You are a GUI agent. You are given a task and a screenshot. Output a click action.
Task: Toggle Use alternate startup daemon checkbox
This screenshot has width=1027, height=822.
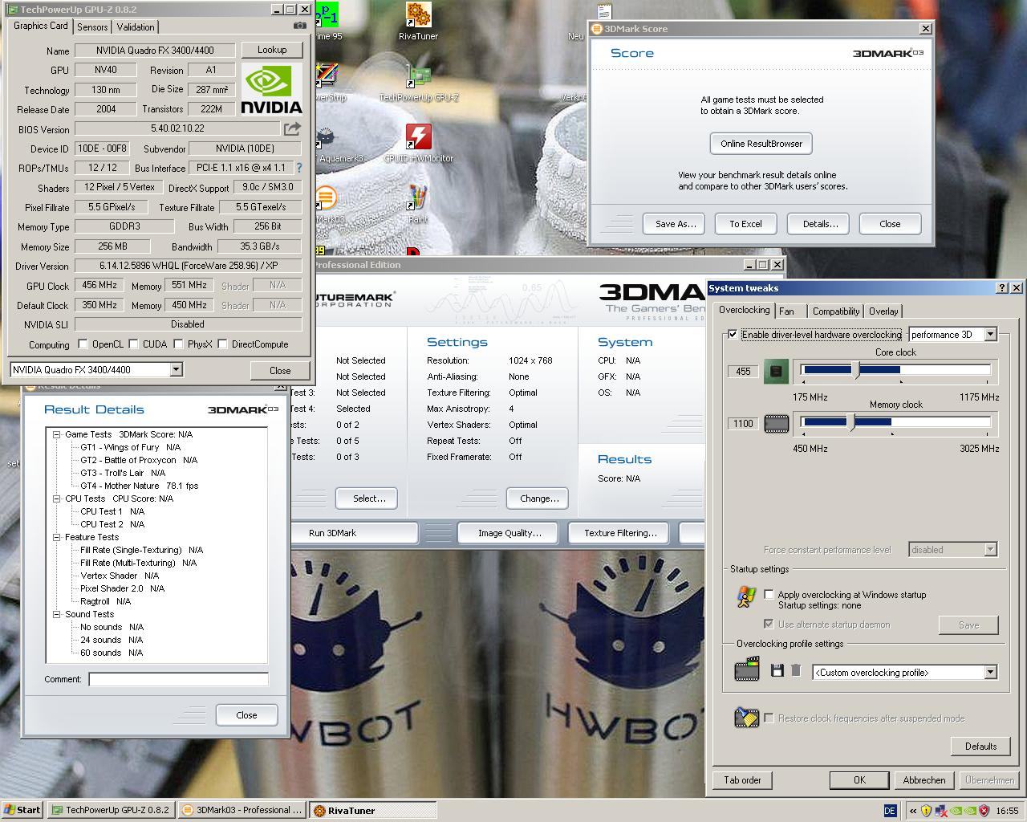tap(769, 625)
